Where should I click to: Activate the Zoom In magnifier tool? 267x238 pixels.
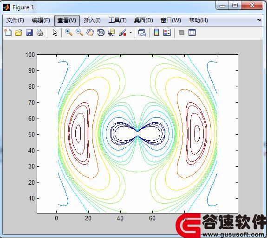(x=69, y=32)
